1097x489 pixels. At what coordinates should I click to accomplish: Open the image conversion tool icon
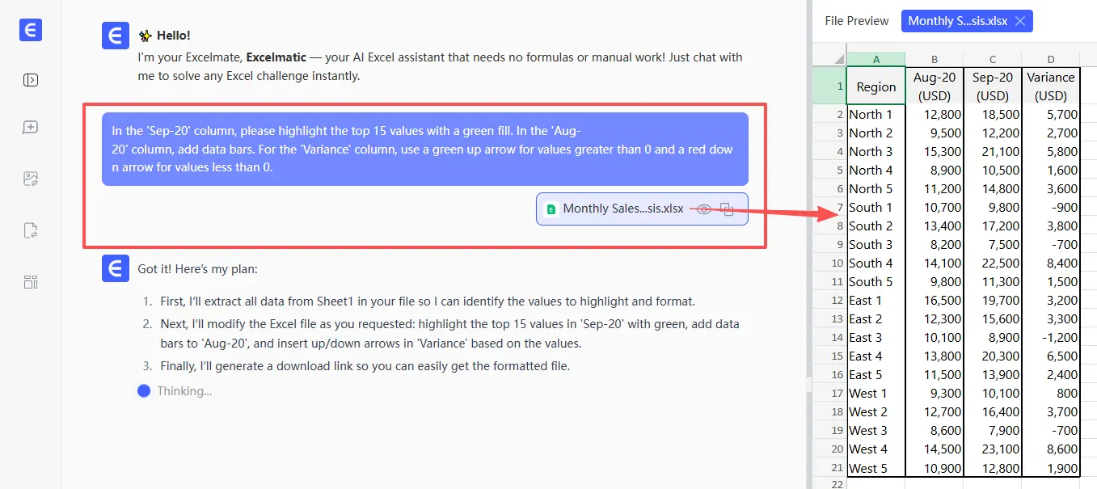pos(31,179)
